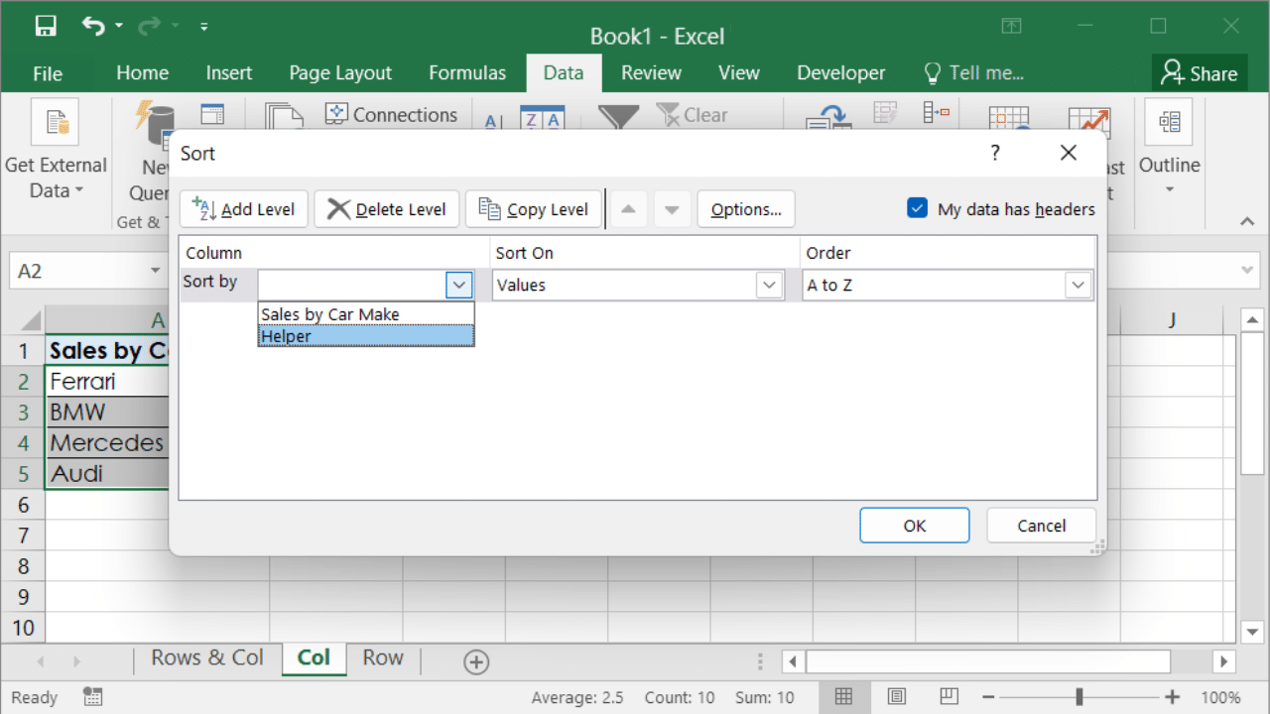
Task: Add a new sheet with plus icon
Action: (x=476, y=661)
